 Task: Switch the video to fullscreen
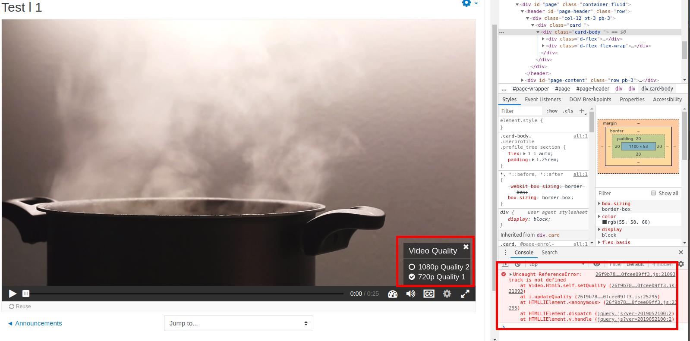point(465,294)
